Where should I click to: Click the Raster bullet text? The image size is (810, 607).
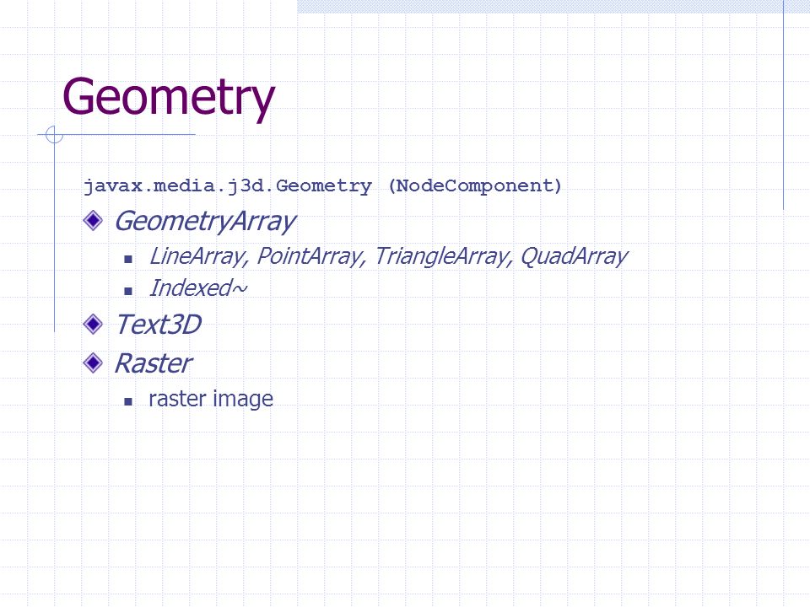pos(154,363)
